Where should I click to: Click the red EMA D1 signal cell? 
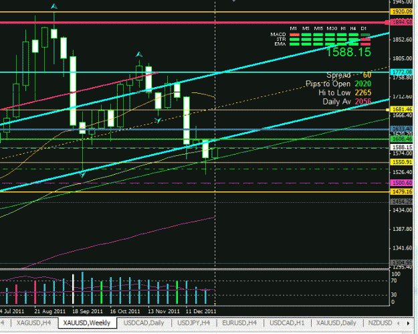pyautogui.click(x=365, y=44)
